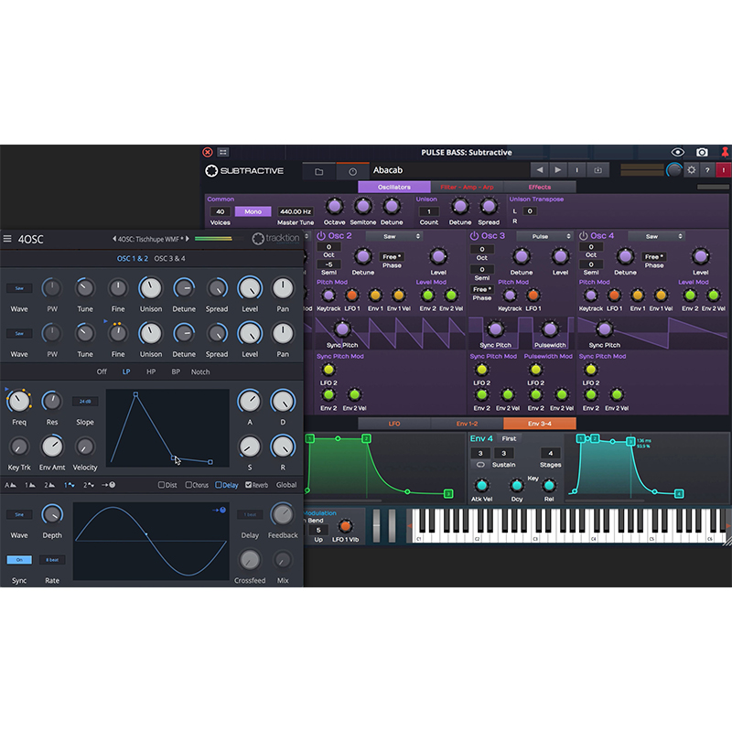Screen dimensions: 732x732
Task: Select envelope 2 modulation icon
Action: (x=49, y=485)
